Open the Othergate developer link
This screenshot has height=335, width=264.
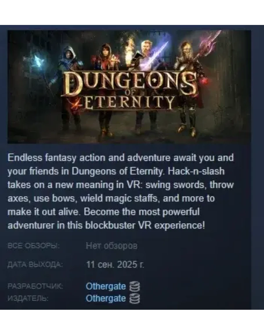tap(106, 286)
